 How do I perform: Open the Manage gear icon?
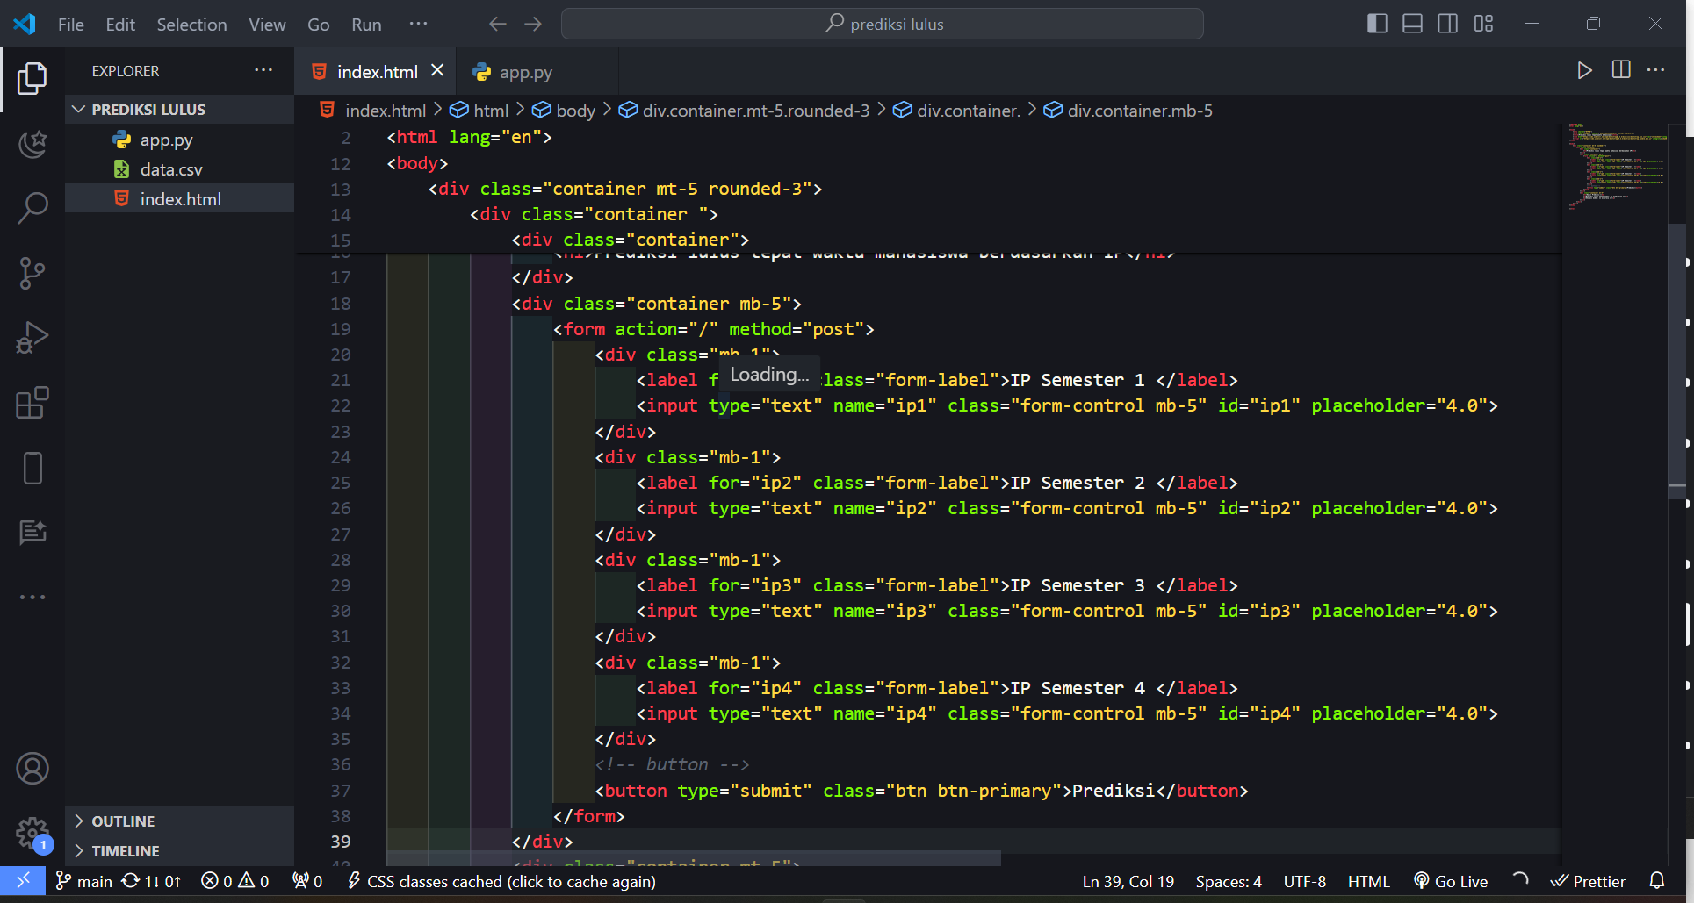point(32,832)
